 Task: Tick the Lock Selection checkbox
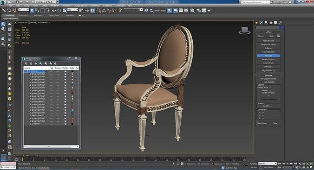tap(262, 82)
